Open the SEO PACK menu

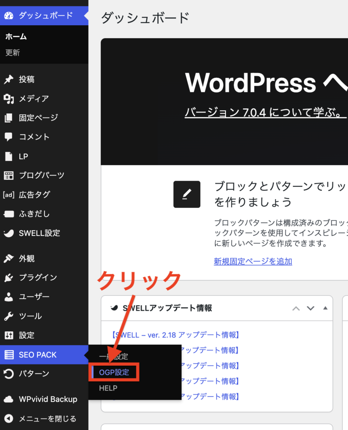click(44, 355)
